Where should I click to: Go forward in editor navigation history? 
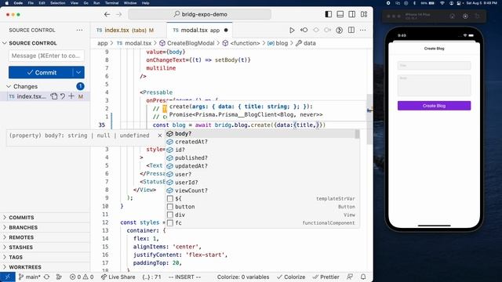click(118, 14)
